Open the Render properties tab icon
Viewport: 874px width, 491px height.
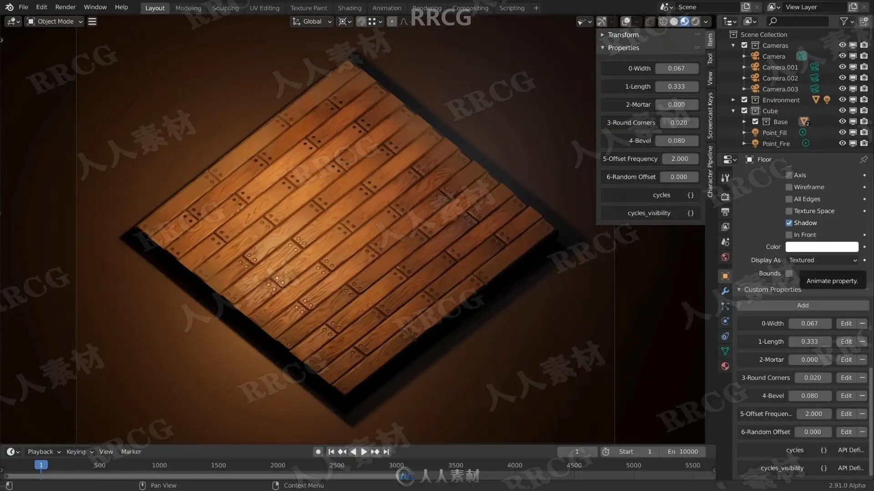pos(725,197)
